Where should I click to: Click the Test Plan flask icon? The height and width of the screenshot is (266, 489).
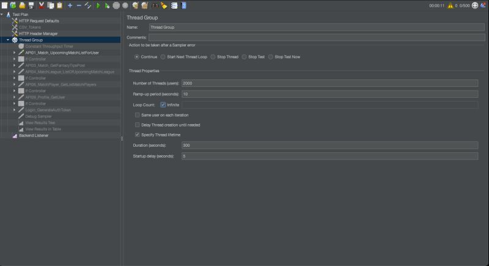tap(9, 14)
